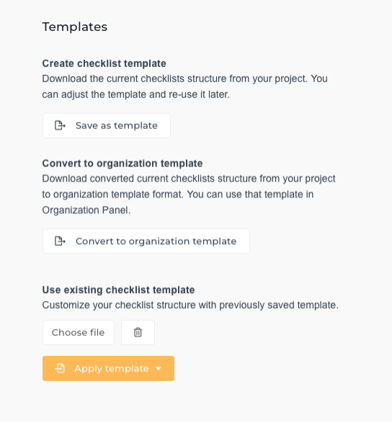Open file picker with Choose file
Viewport: 392px width, 422px height.
point(79,333)
